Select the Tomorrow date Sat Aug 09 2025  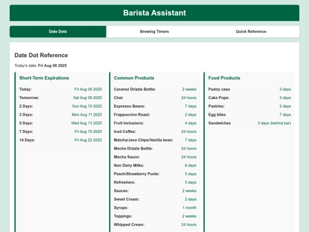click(88, 97)
